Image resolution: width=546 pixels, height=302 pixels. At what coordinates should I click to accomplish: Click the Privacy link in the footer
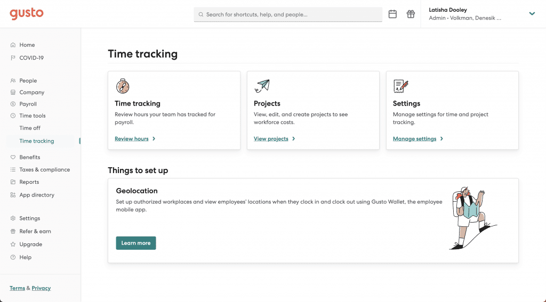[41, 288]
